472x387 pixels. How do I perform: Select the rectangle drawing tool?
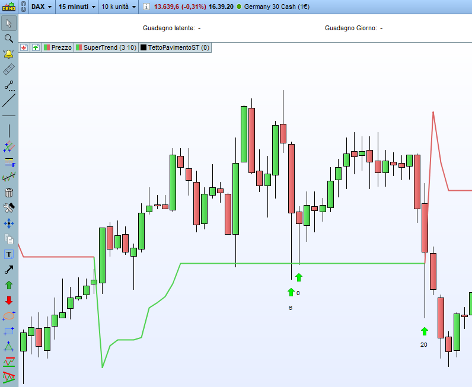click(9, 331)
